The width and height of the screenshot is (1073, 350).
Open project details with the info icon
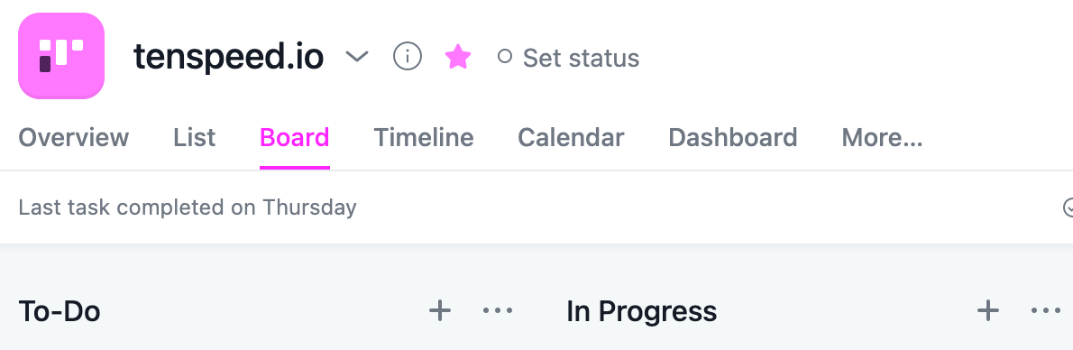click(x=408, y=56)
